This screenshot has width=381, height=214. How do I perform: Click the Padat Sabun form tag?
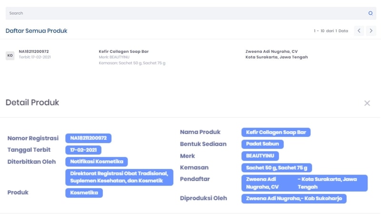click(x=262, y=144)
